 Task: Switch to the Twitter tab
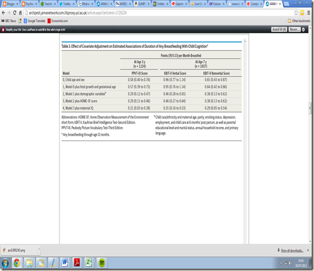click(66, 4)
